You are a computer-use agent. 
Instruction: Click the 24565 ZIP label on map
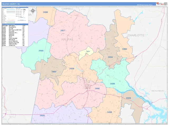[x=41, y=51]
